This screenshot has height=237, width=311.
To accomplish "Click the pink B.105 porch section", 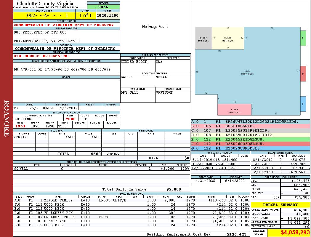I will click(234, 110).
